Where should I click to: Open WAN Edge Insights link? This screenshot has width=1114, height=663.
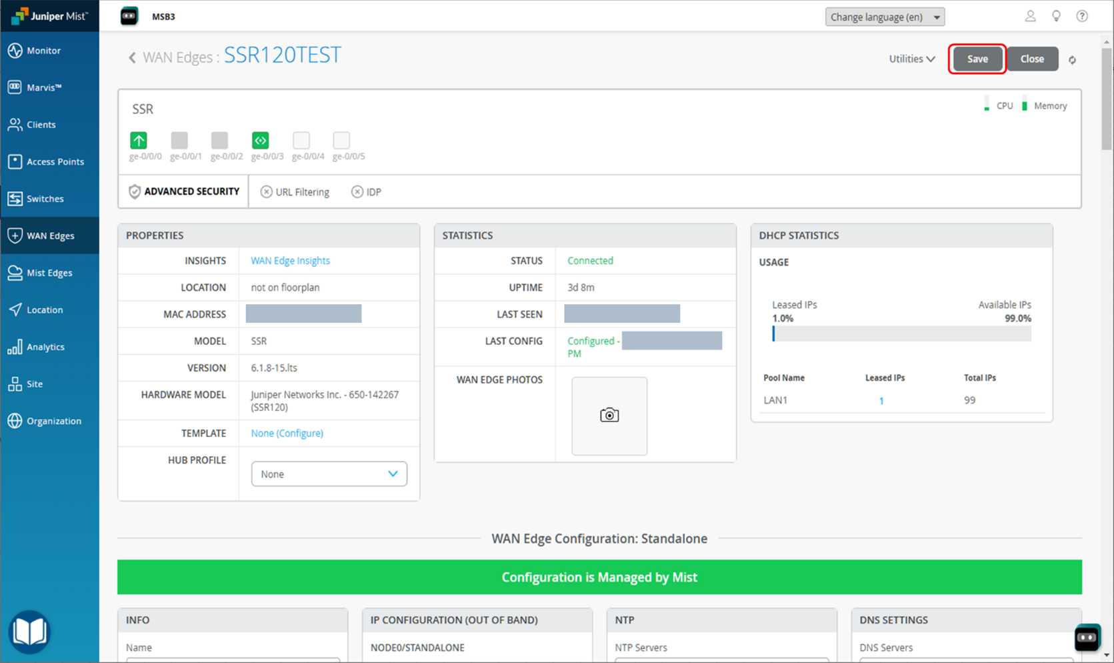coord(291,261)
